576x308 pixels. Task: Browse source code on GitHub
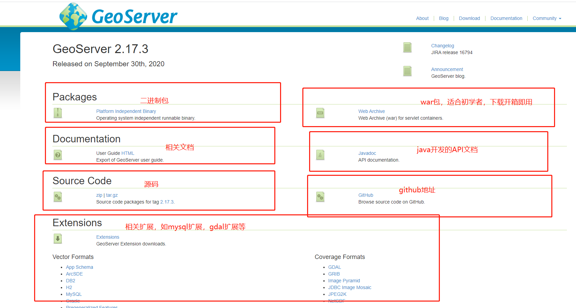(x=366, y=195)
